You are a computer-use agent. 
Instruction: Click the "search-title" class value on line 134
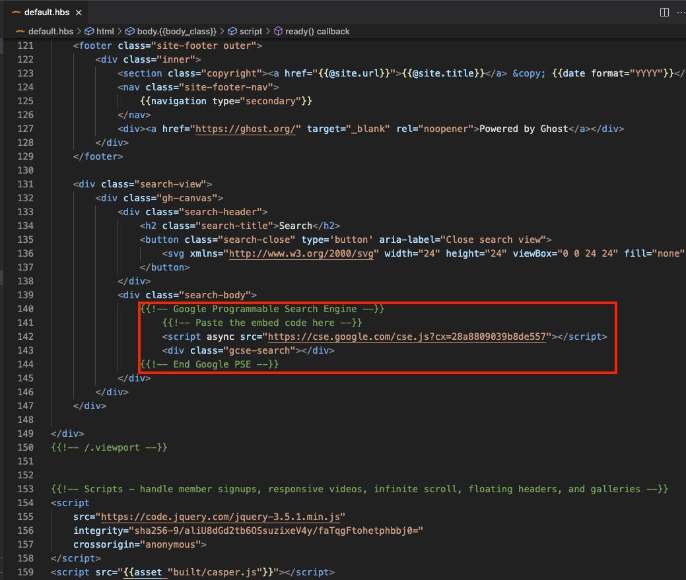234,226
